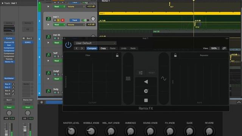The image size is (242, 136).
Task: Click the 3sdg track instrument icon
Action: [x=48, y=91]
